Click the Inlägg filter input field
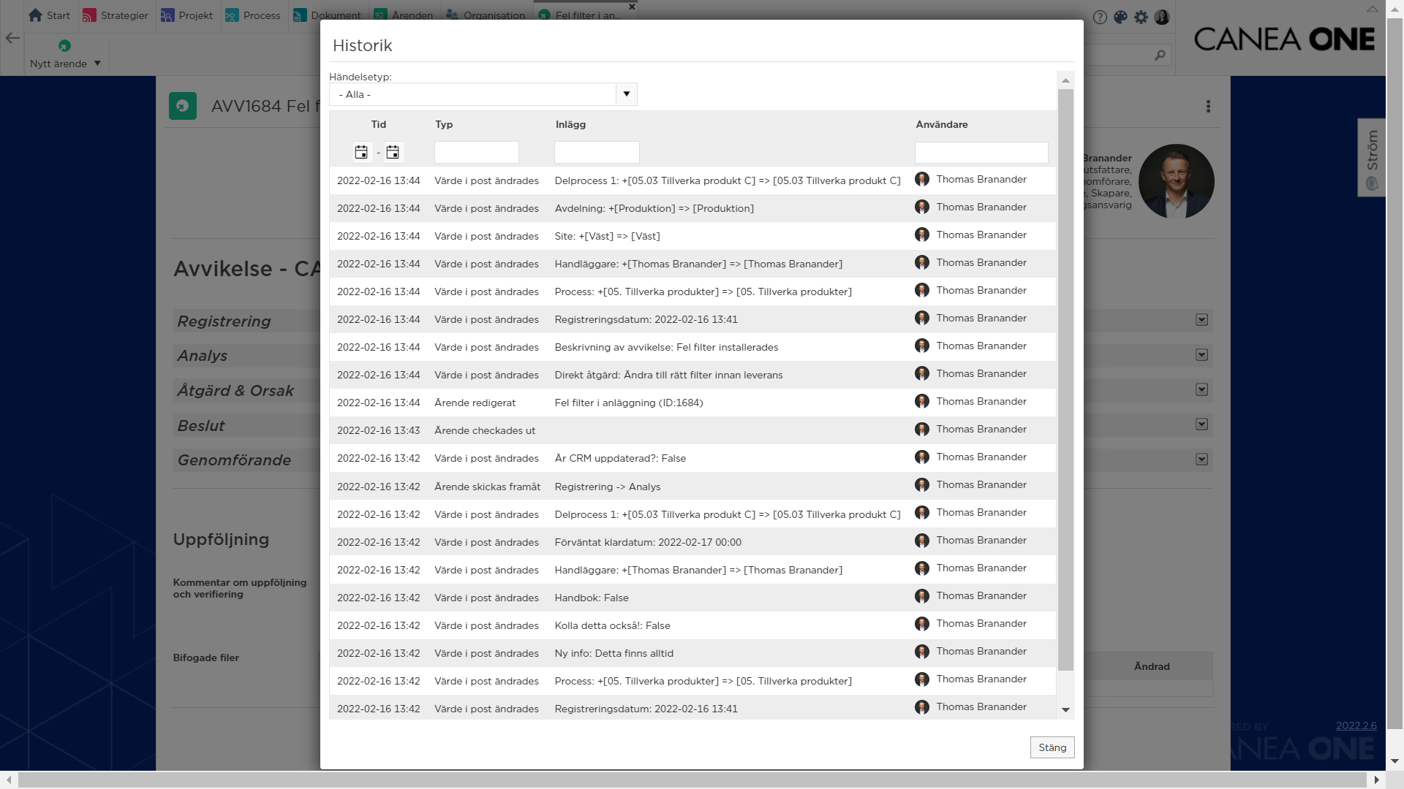Screen dimensions: 1404x789 (x=596, y=152)
